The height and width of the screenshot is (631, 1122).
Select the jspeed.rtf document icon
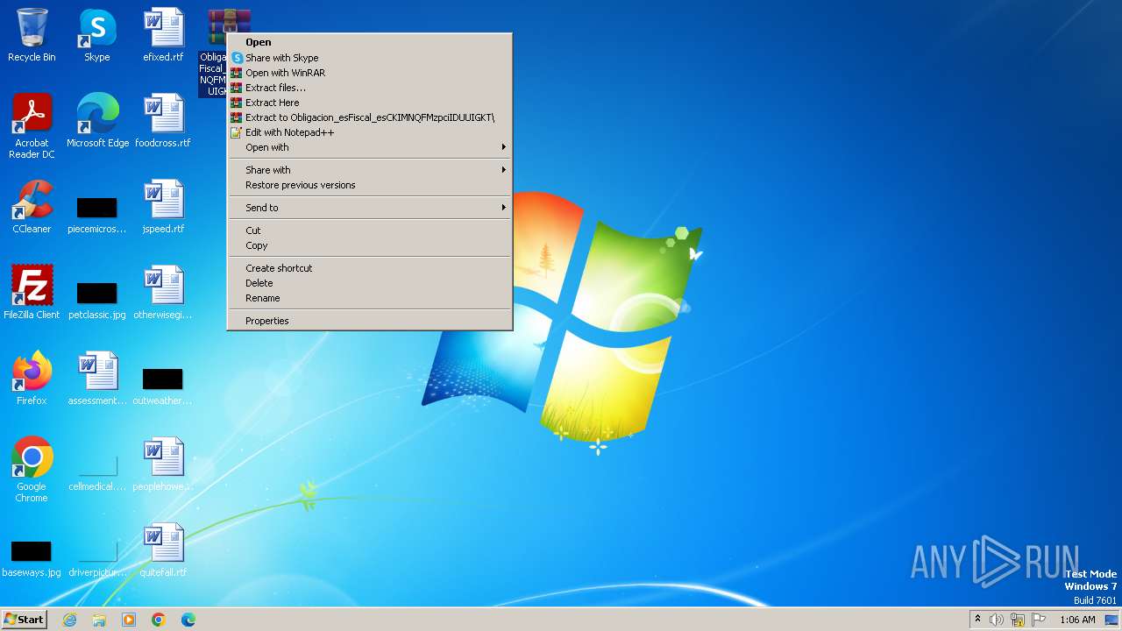tap(163, 207)
